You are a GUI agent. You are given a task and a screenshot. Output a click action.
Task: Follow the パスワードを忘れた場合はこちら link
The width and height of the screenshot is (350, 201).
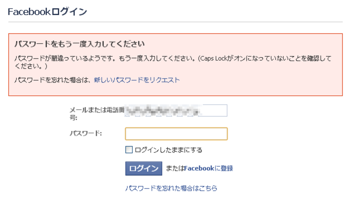[171, 188]
